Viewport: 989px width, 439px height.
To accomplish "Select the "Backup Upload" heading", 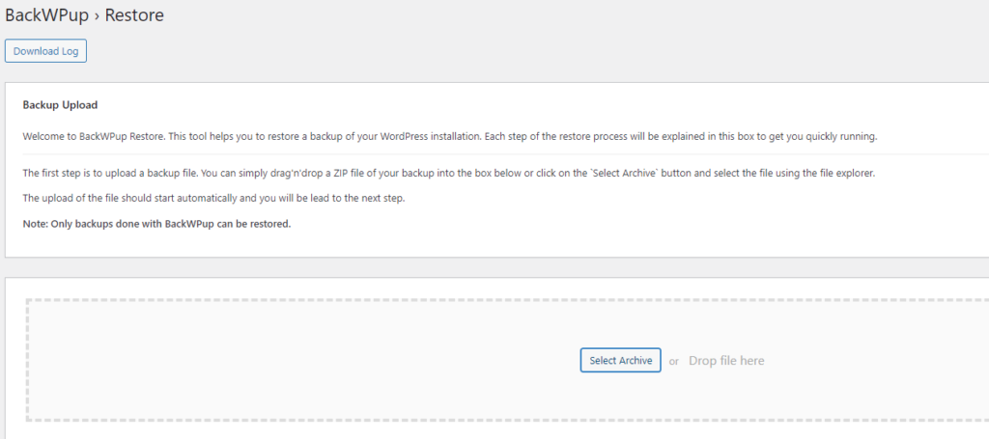I will (x=60, y=104).
